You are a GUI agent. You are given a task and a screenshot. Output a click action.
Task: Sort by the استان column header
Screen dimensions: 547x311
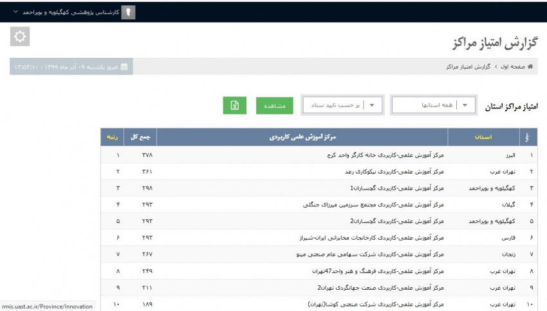483,138
